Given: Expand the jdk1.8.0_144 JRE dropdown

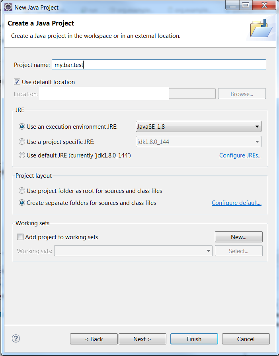Looking at the screenshot, I should coord(198,141).
